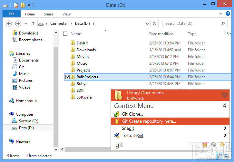Viewport: 234px width, 162px height.
Task: Click the Search Data (D:) field
Action: point(195,24)
